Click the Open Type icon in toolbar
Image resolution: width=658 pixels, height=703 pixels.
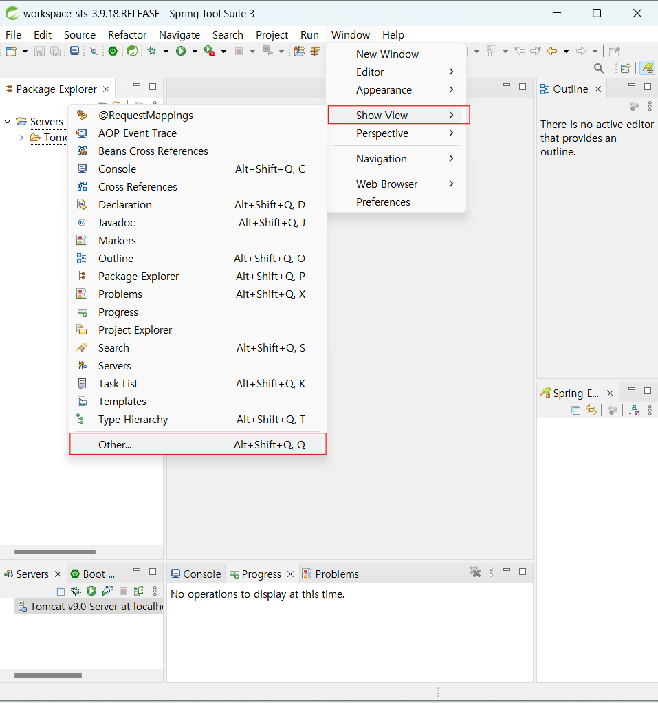point(299,51)
